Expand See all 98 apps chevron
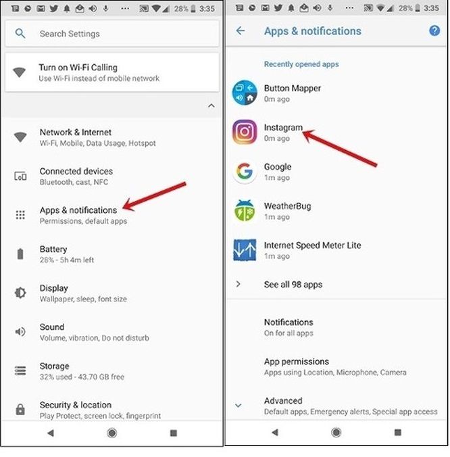Screen dimensions: 450x457 point(239,284)
